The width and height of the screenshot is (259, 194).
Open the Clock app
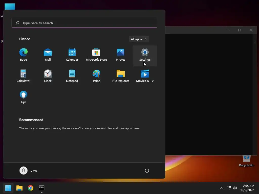pyautogui.click(x=48, y=76)
